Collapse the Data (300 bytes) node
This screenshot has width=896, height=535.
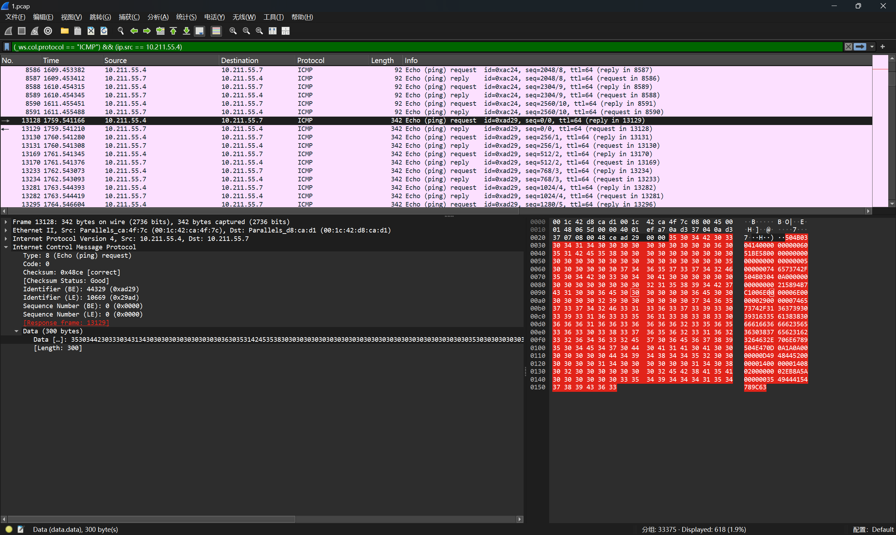(x=16, y=331)
